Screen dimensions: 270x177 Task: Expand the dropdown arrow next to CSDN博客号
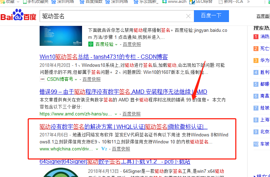click(x=76, y=79)
